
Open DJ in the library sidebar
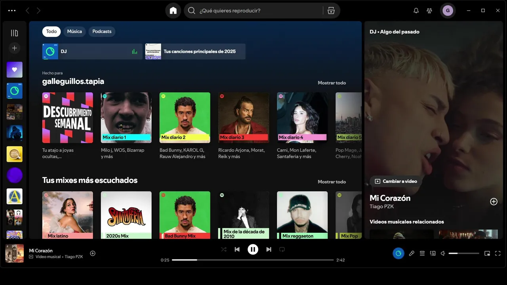tap(15, 91)
